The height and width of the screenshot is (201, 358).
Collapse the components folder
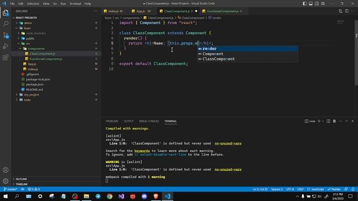[x=56, y=49]
